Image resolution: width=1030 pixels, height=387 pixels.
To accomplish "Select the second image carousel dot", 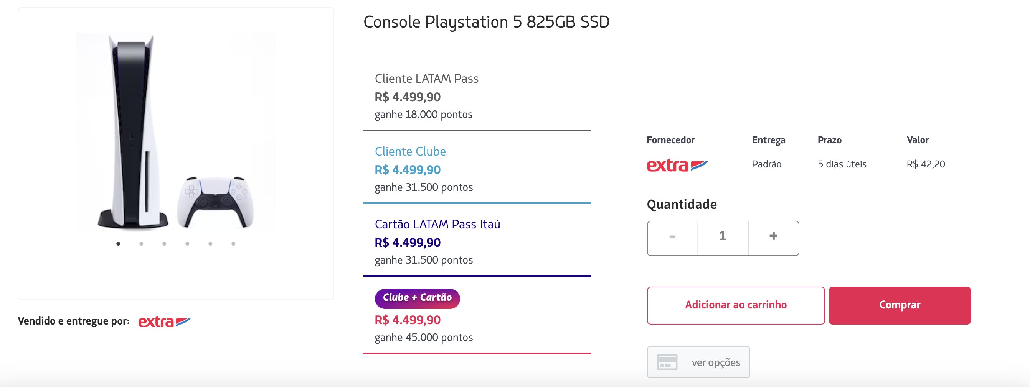I will pos(141,244).
